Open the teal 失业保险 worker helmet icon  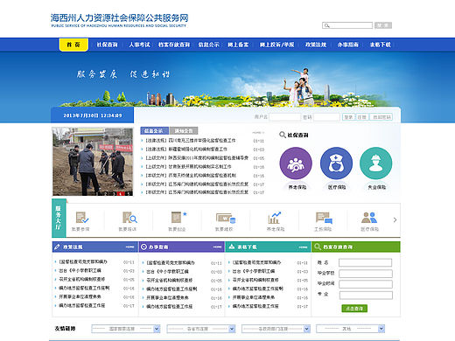pos(375,164)
